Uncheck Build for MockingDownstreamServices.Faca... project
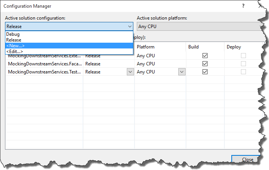This screenshot has height=170, width=269. pos(205,64)
